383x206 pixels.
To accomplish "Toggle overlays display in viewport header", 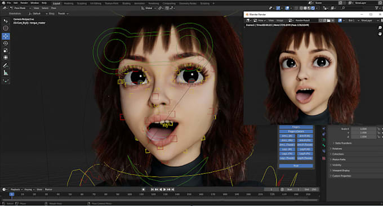I will pyautogui.click(x=287, y=8).
